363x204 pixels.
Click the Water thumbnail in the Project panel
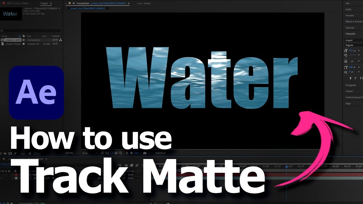click(11, 14)
